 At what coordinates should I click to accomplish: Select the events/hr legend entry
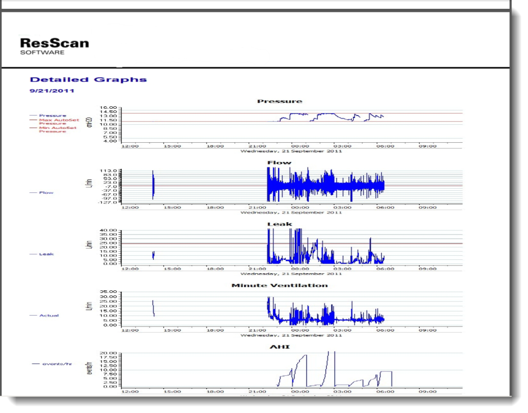[x=56, y=364]
